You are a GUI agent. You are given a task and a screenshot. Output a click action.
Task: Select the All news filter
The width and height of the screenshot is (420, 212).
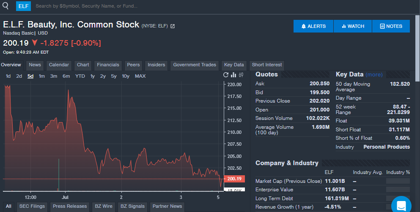(8, 207)
